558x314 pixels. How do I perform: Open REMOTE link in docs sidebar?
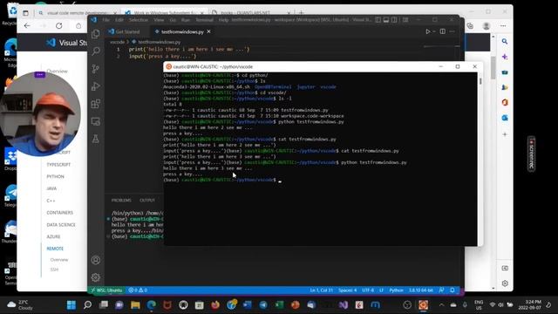pos(55,249)
